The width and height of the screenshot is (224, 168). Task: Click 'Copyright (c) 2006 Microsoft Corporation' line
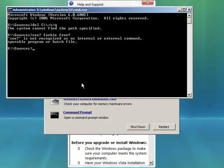78,18
